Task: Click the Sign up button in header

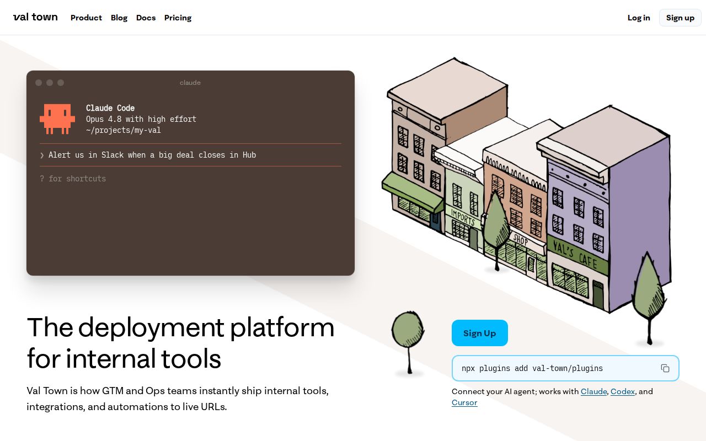Action: point(680,18)
